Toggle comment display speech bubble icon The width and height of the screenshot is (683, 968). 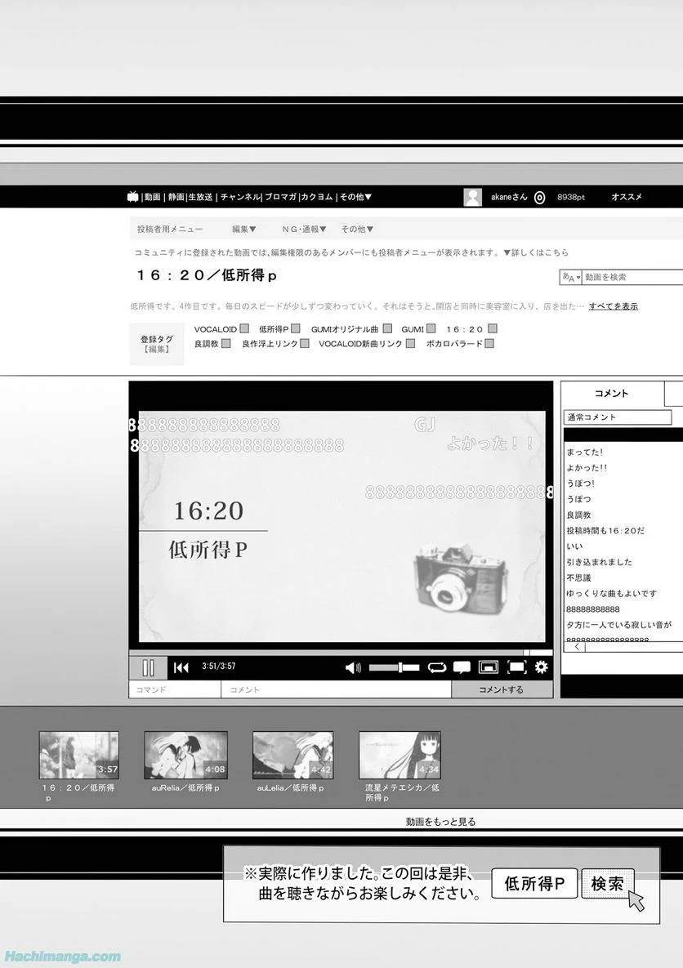click(x=462, y=667)
